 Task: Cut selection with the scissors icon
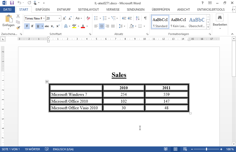(18, 16)
